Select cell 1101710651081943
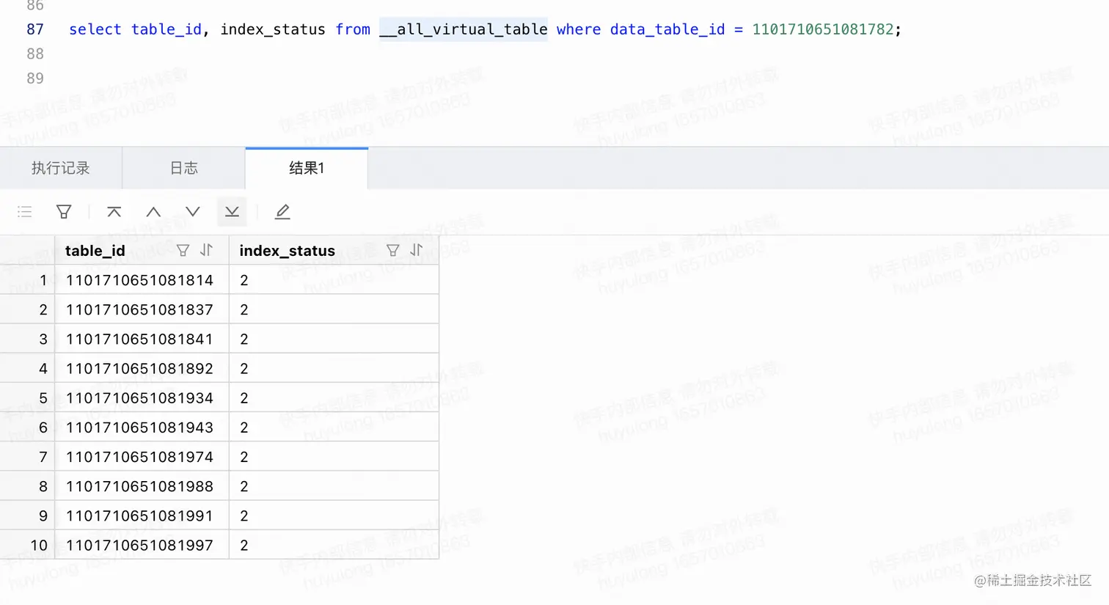 [142, 427]
